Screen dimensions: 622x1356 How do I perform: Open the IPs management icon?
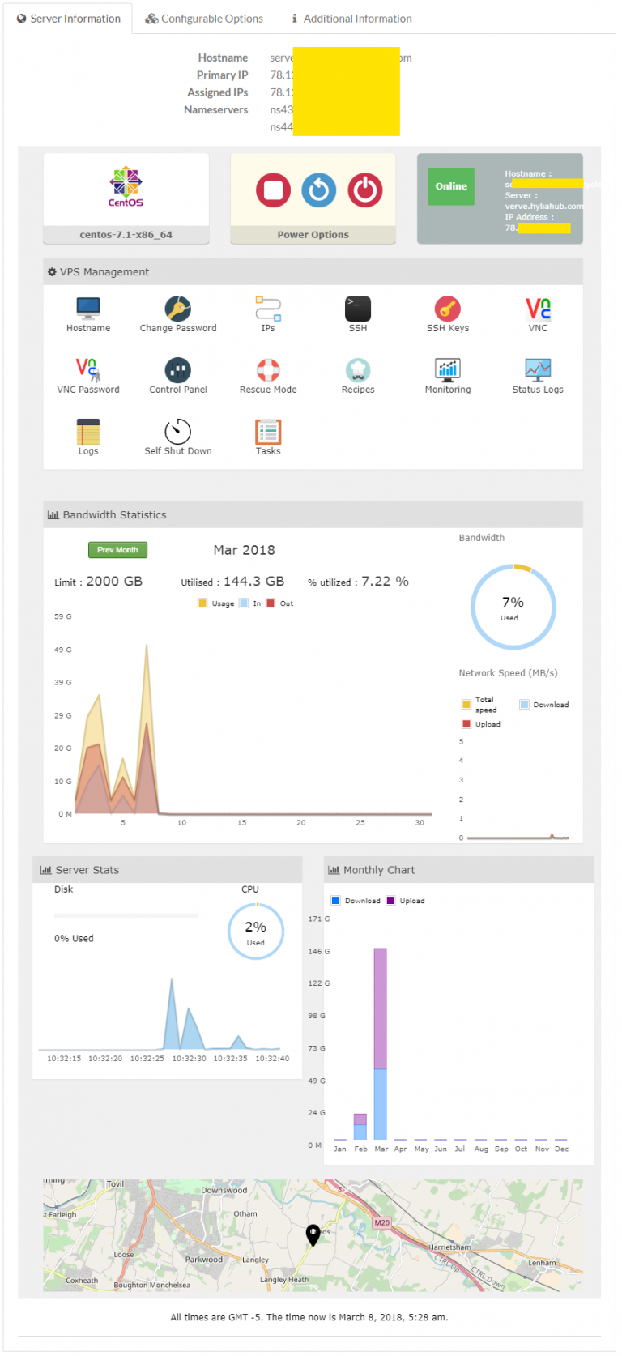[x=268, y=309]
